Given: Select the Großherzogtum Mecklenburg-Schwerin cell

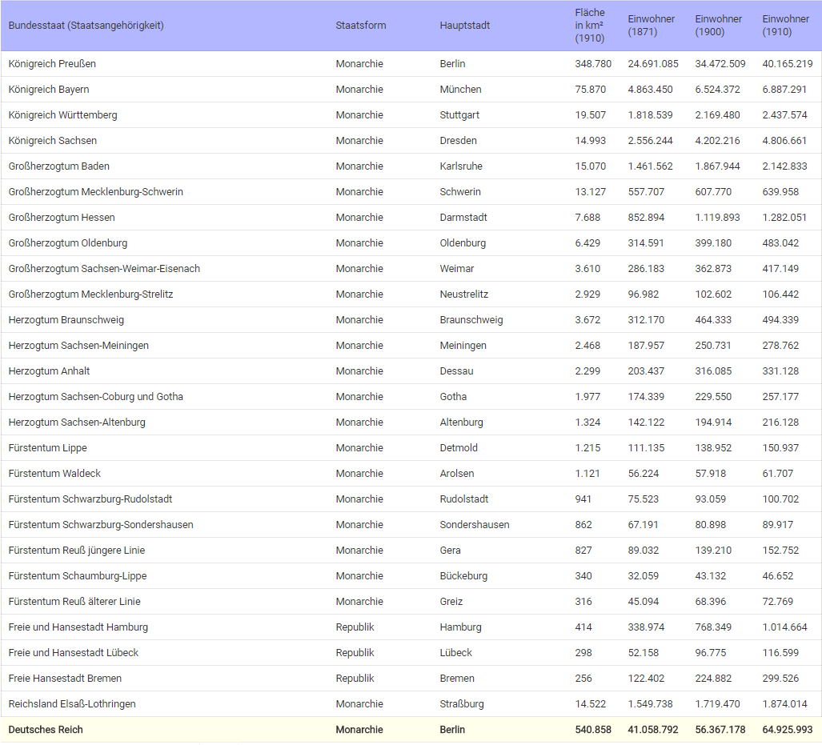Looking at the screenshot, I should tap(96, 192).
